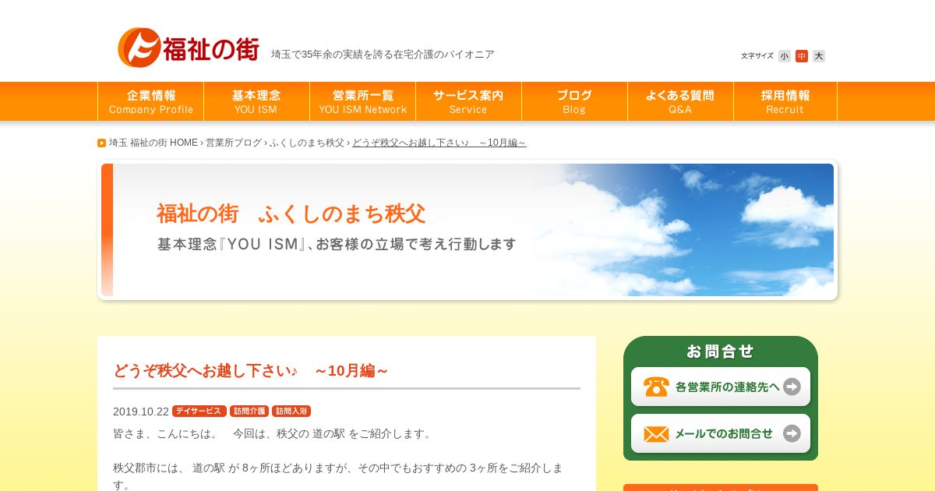Open 基本理念 YOU ISM menu
Screen dimensions: 935x491
[x=256, y=101]
